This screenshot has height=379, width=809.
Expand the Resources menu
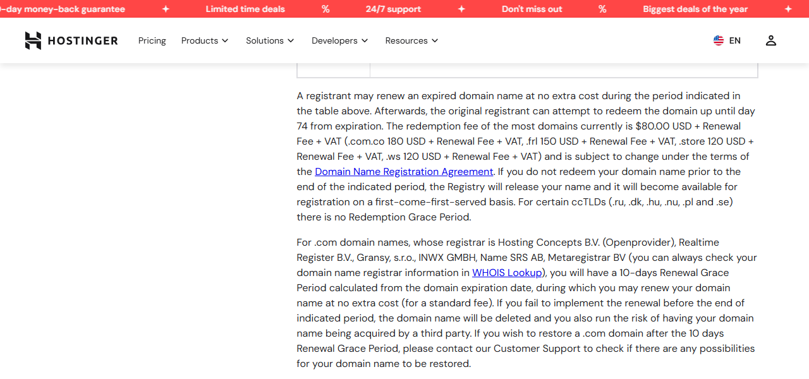(x=411, y=40)
